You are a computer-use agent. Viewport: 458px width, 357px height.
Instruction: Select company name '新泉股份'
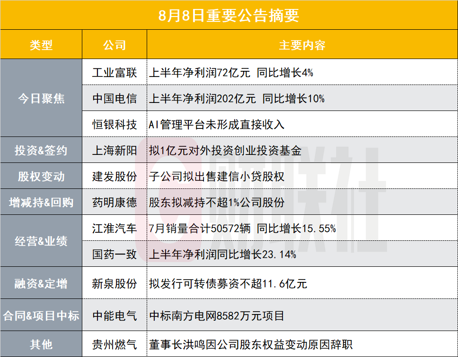[114, 283]
